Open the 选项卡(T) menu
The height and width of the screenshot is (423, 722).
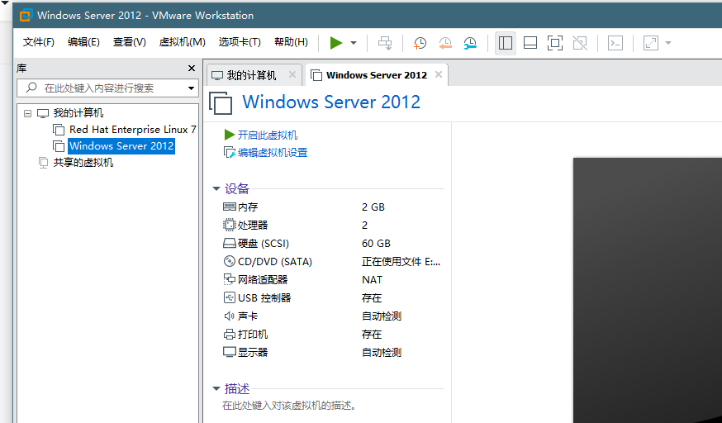tap(240, 42)
